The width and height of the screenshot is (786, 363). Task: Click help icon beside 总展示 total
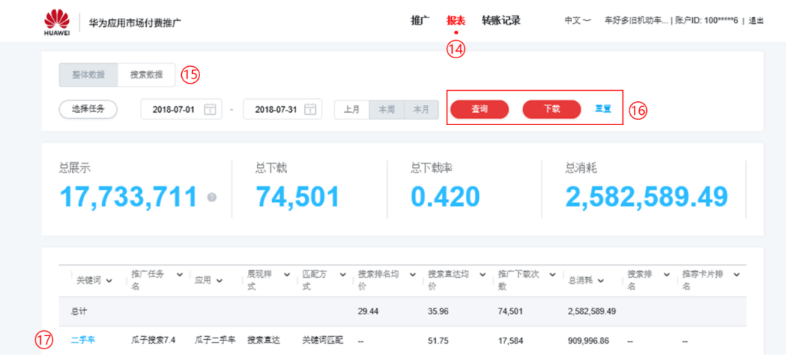(x=212, y=198)
